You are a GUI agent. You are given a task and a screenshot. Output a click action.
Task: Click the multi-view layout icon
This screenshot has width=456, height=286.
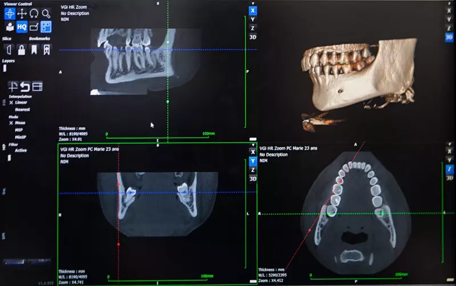pos(46,27)
